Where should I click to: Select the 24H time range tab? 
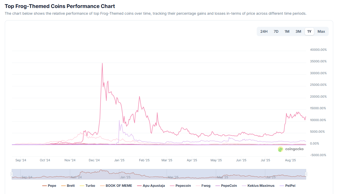264,31
